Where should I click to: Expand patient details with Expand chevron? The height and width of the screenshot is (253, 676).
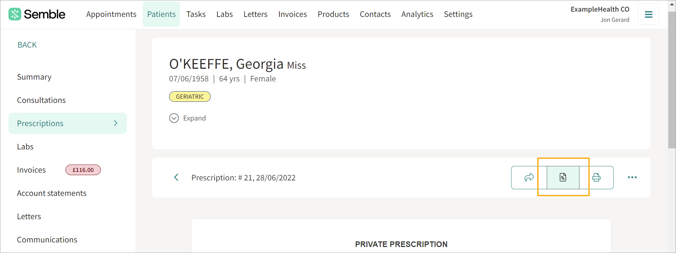coord(174,118)
